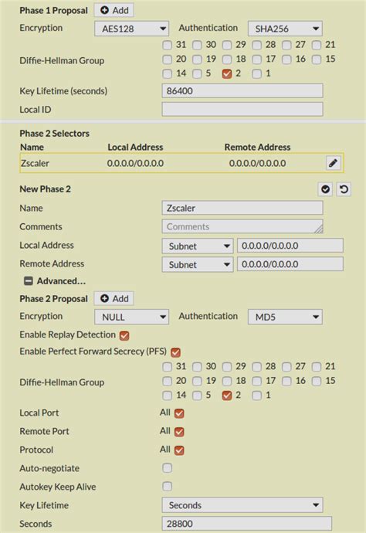
Task: Open Remote Address Subnet type dropdown
Action: pyautogui.click(x=198, y=264)
